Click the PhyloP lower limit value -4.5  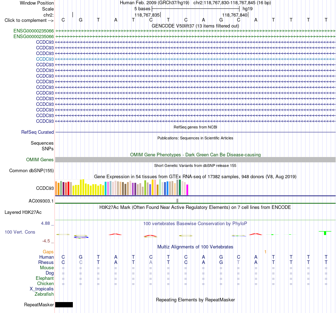click(46, 241)
